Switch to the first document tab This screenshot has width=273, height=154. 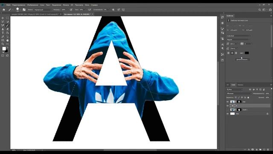(x=35, y=14)
